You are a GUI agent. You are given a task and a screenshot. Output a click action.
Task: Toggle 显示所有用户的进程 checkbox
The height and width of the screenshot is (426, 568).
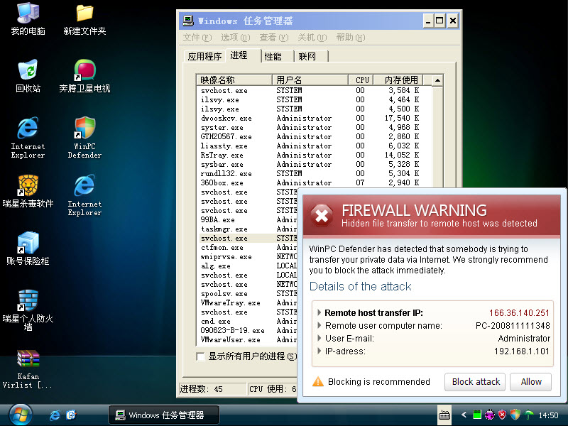(200, 356)
